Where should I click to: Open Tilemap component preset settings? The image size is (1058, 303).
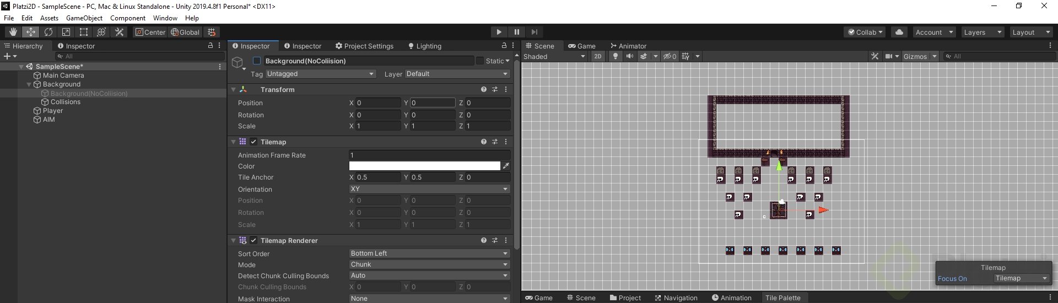pos(494,142)
